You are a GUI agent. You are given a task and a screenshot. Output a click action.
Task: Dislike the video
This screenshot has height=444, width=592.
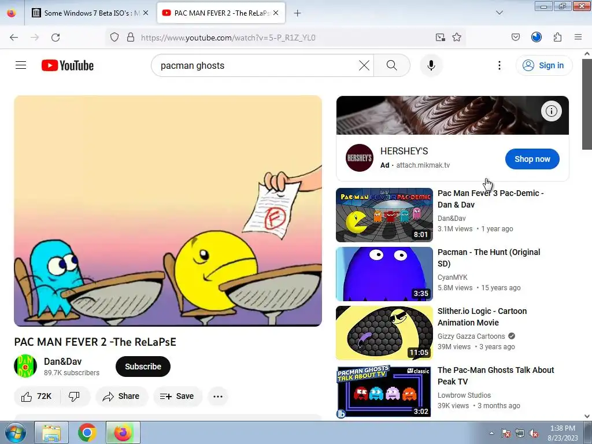coord(75,396)
